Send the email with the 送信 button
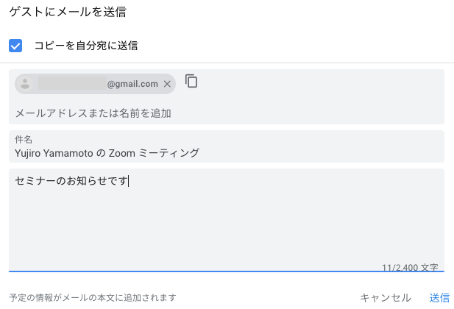The width and height of the screenshot is (454, 309). [439, 298]
